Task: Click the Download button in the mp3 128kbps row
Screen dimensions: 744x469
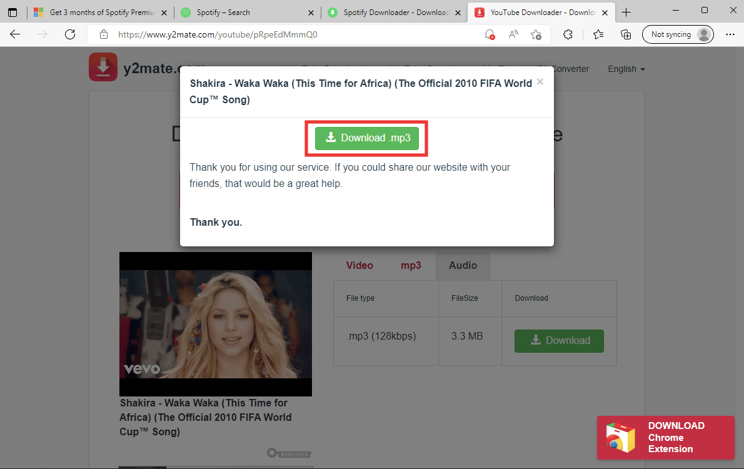Action: (x=559, y=341)
